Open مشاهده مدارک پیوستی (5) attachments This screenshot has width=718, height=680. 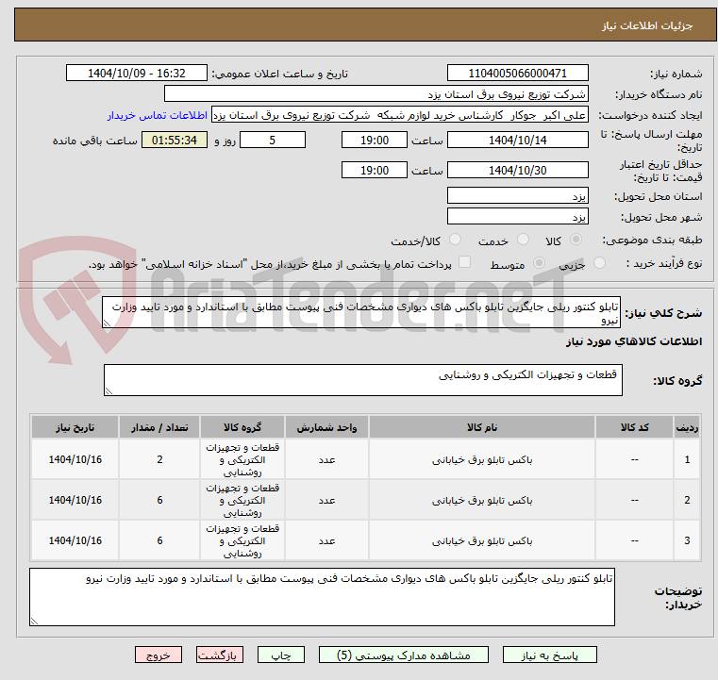coord(404,655)
